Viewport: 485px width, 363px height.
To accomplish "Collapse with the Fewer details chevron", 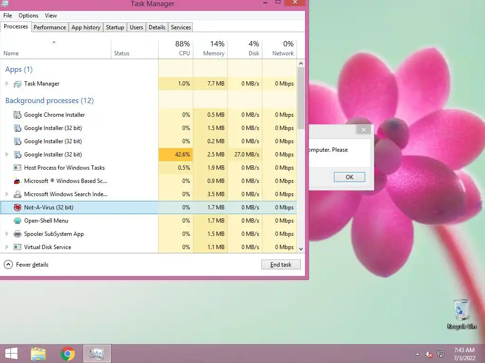I will (x=9, y=265).
